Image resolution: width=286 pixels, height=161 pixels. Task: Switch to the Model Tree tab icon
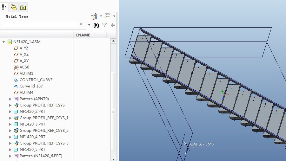coord(4,7)
